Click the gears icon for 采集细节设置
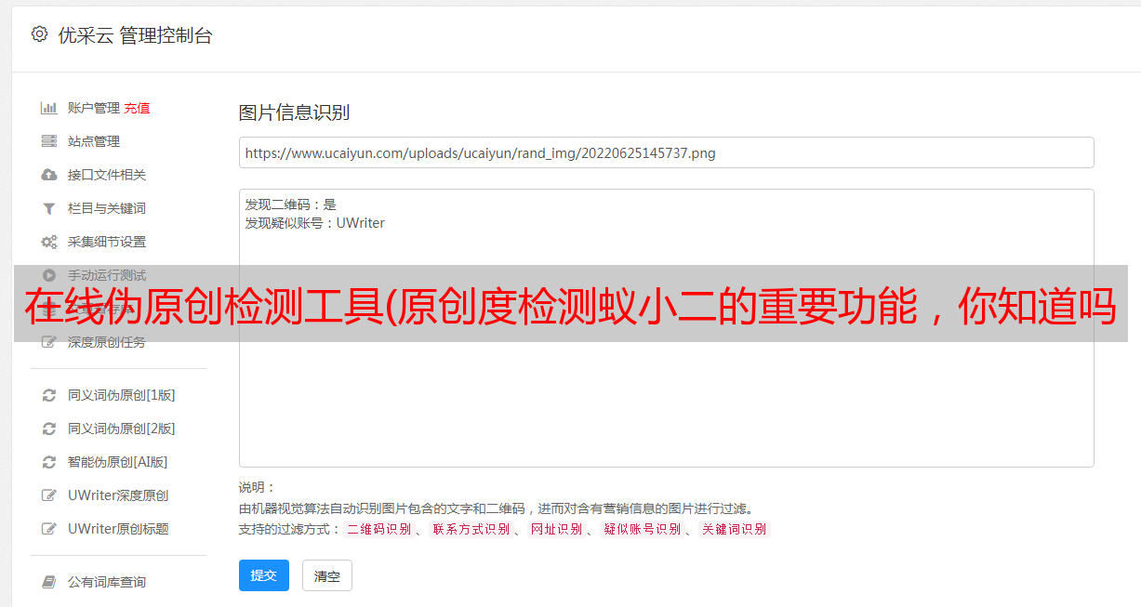The height and width of the screenshot is (607, 1141). click(49, 242)
